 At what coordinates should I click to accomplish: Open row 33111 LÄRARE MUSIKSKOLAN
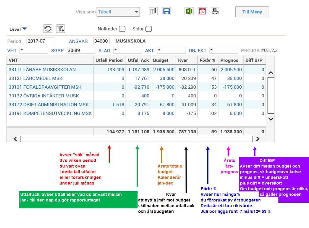coord(42,69)
